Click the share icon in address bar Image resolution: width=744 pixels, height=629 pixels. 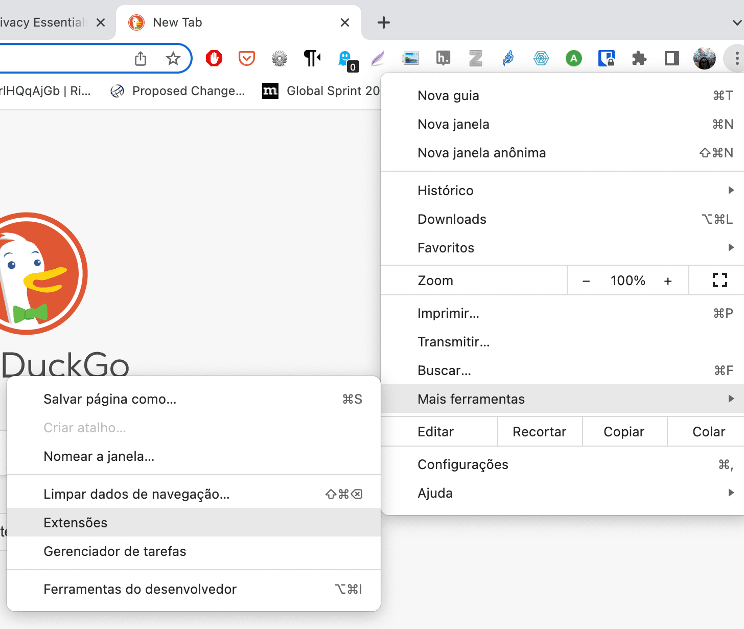pos(141,59)
